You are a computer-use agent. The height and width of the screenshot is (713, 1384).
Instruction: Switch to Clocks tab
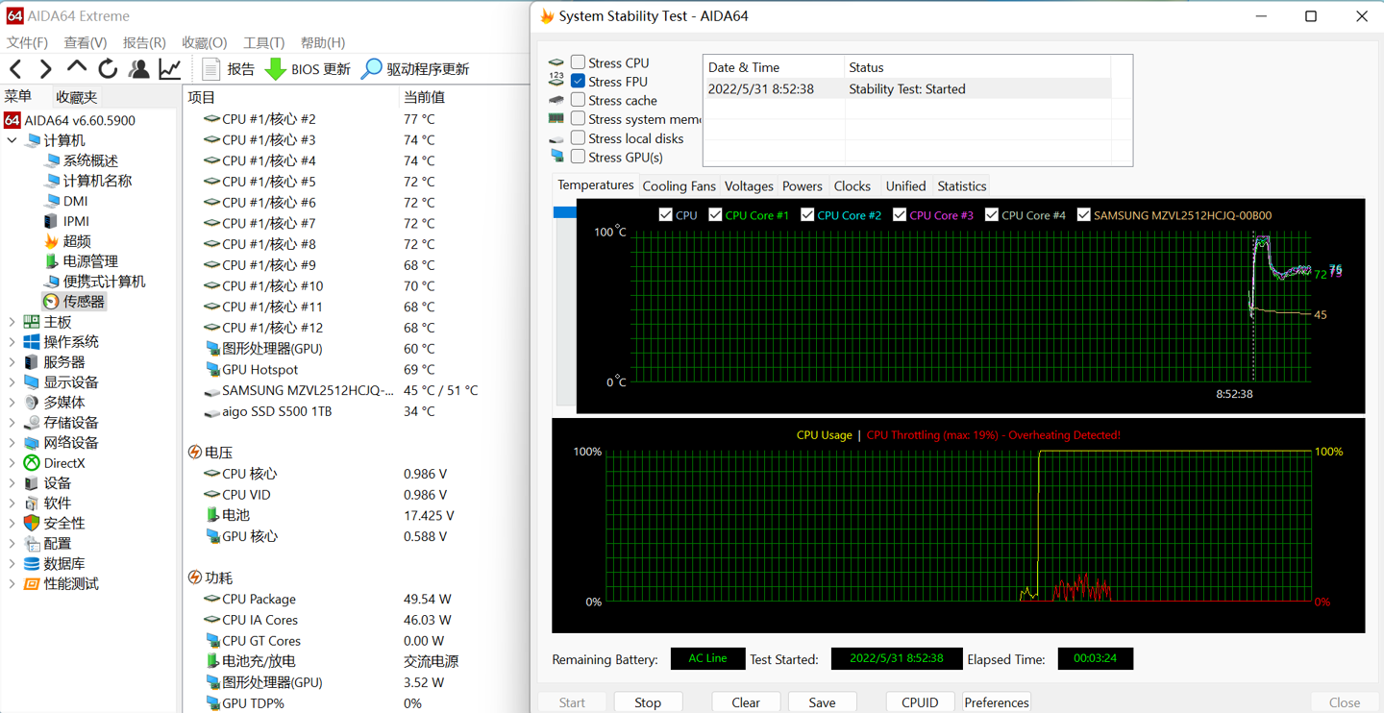tap(853, 186)
